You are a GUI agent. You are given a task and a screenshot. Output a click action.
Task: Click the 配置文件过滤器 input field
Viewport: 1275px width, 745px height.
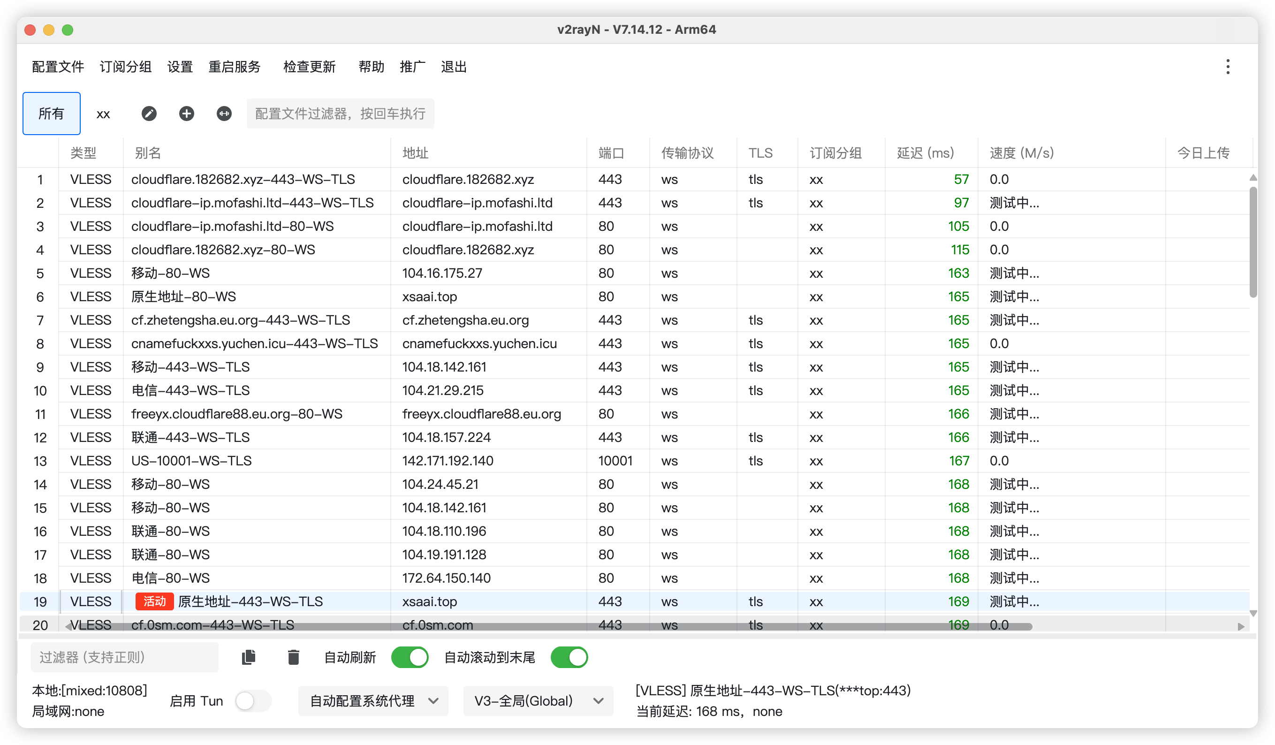(340, 114)
